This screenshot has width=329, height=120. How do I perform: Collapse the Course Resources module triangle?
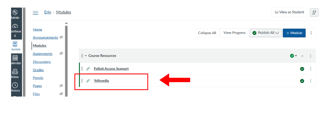point(86,56)
